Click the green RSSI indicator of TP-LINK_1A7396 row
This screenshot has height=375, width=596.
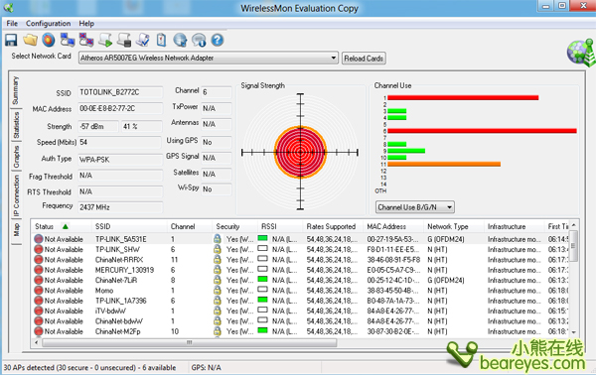(x=262, y=300)
